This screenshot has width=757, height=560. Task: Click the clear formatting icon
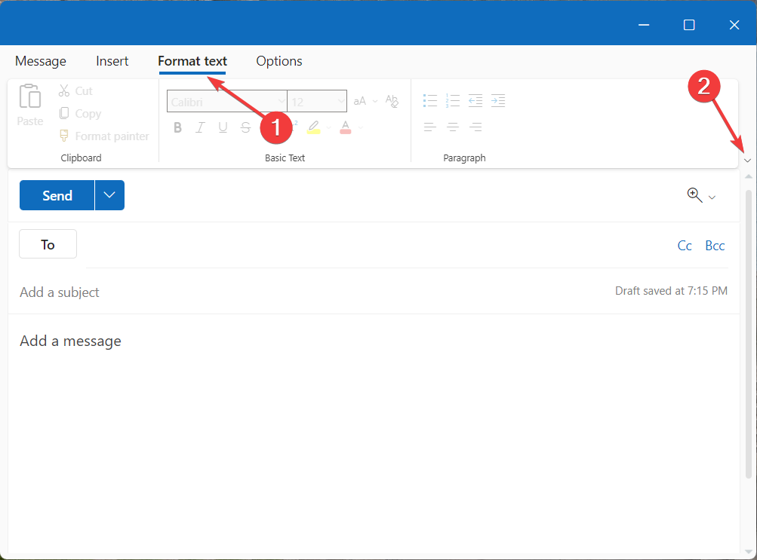[x=392, y=100]
